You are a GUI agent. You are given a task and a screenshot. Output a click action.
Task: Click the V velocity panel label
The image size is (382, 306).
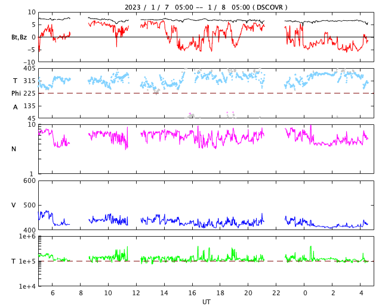(14, 205)
